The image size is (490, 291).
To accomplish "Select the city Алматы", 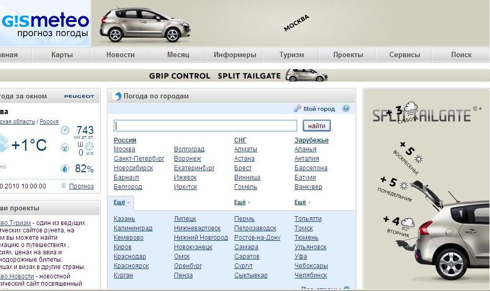I will (x=246, y=149).
